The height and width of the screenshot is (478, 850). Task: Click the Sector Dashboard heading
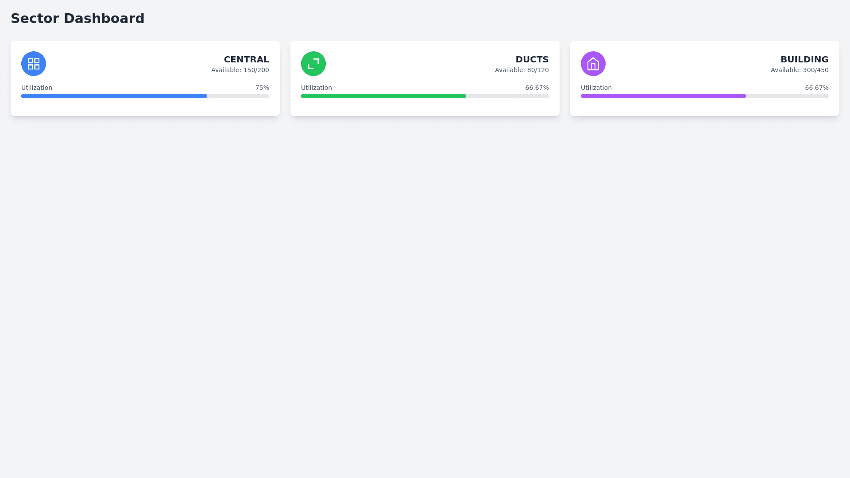77,19
